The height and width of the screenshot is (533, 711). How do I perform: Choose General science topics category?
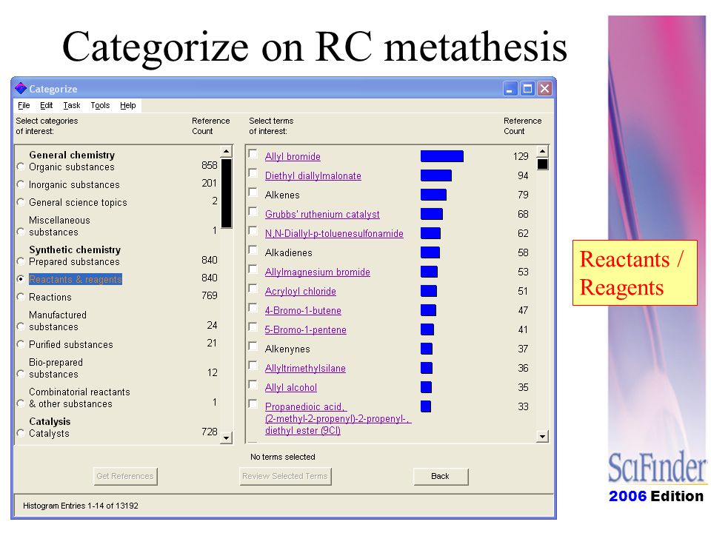pos(21,202)
